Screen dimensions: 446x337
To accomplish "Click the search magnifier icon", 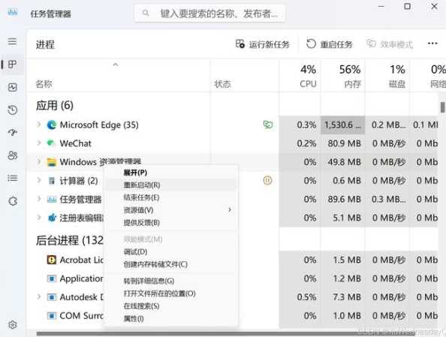I will [146, 13].
